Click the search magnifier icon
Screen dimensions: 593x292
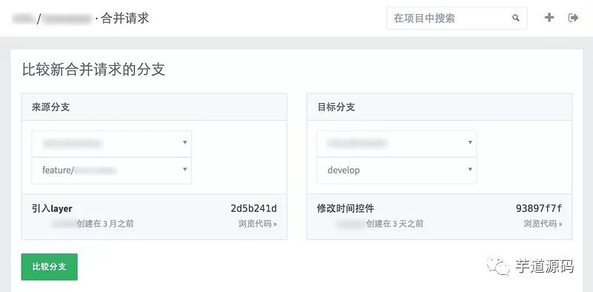(516, 18)
